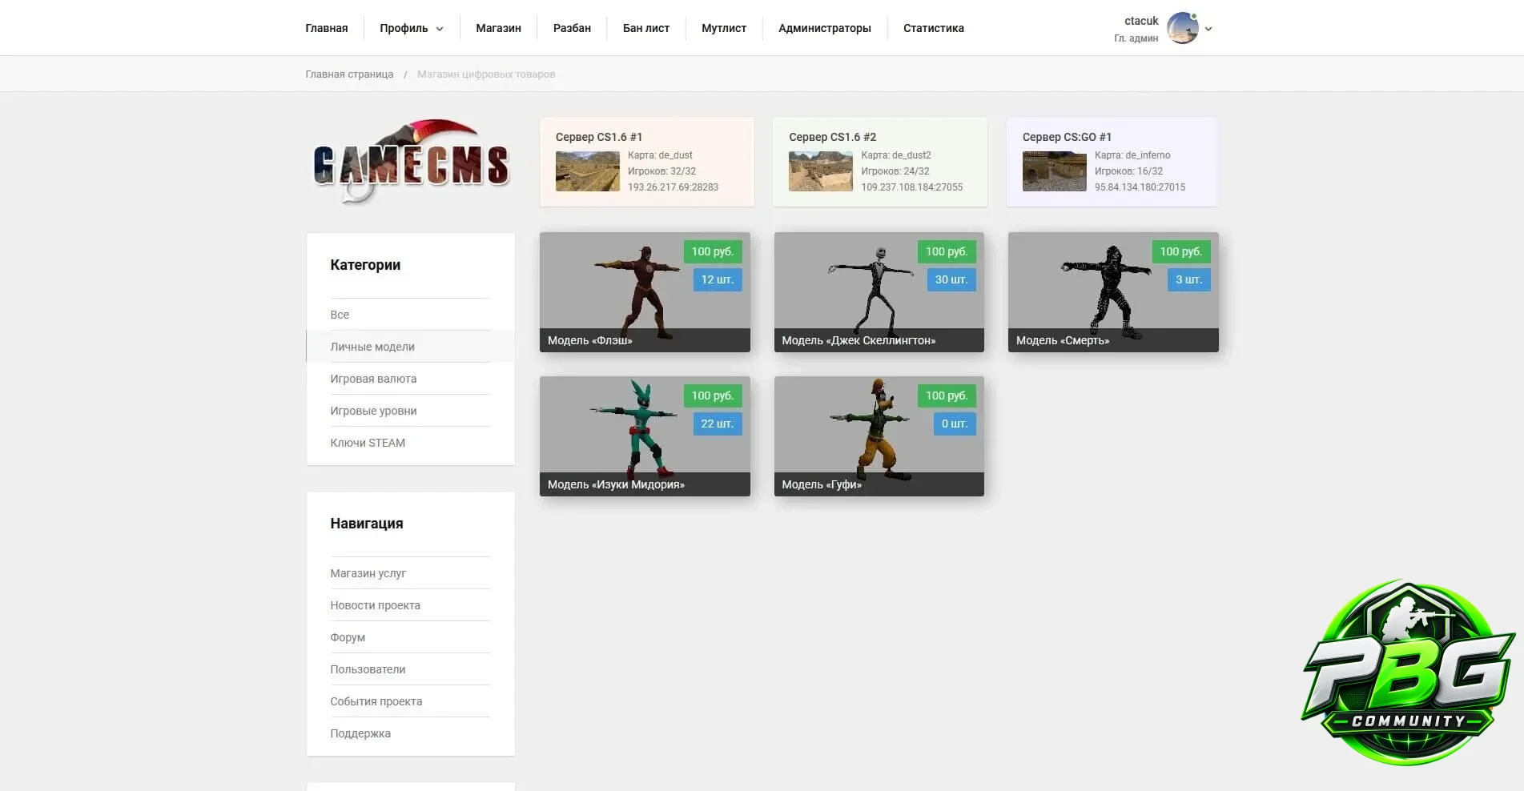Open the Бан лист page
This screenshot has width=1524, height=791.
(646, 28)
